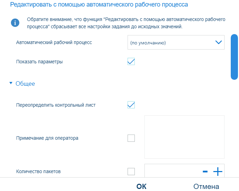239x191 pixels.
Task: Enable the Примечание для оператора checkbox
Action: (x=131, y=138)
